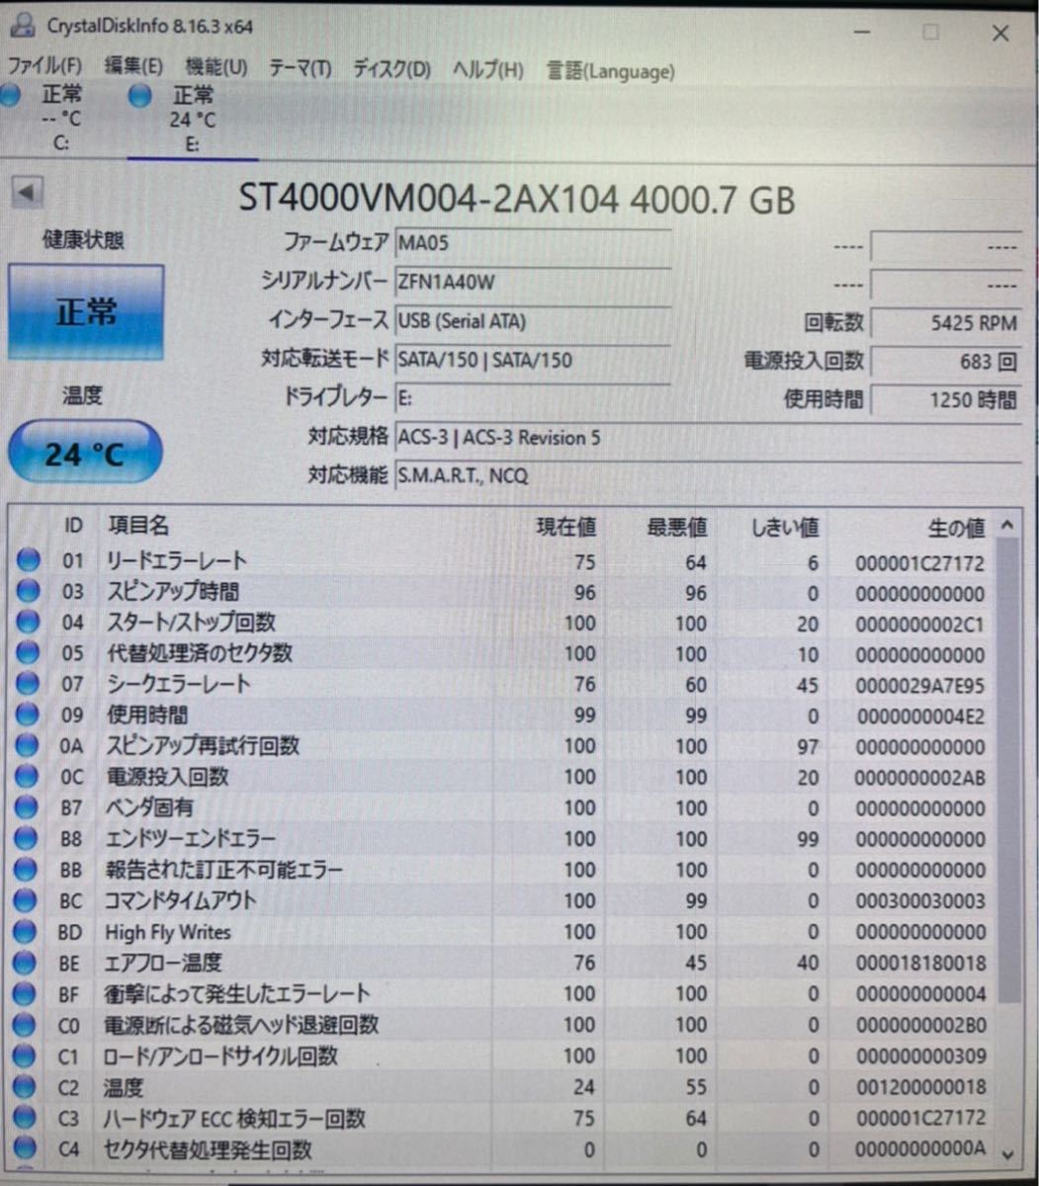
Task: Click the serial number ZFN1A40W field
Action: pyautogui.click(x=533, y=282)
